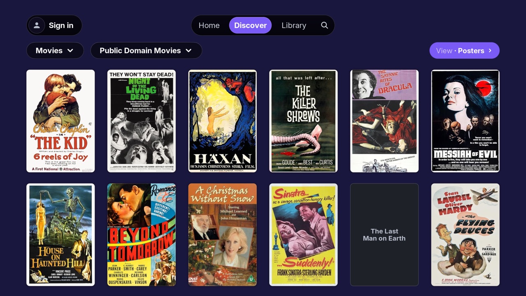Image resolution: width=526 pixels, height=296 pixels.
Task: Open the Public Domain Movies dropdown
Action: tap(146, 51)
